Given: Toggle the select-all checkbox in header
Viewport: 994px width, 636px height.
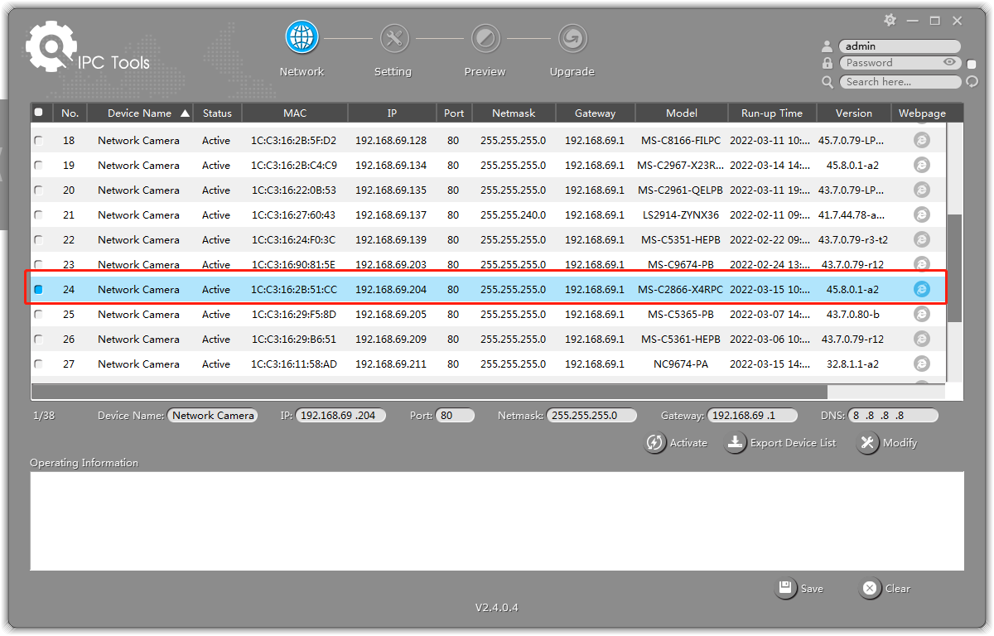Looking at the screenshot, I should pyautogui.click(x=38, y=113).
